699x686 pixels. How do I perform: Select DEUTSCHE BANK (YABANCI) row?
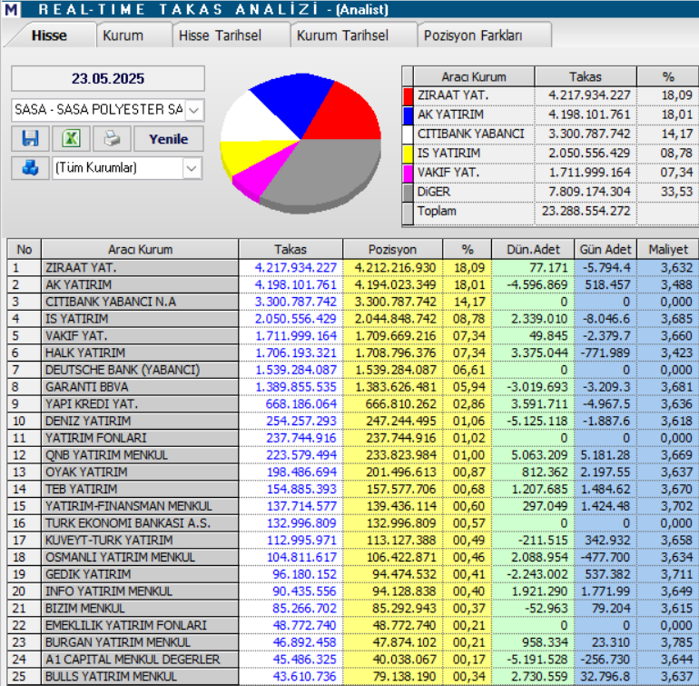point(352,370)
